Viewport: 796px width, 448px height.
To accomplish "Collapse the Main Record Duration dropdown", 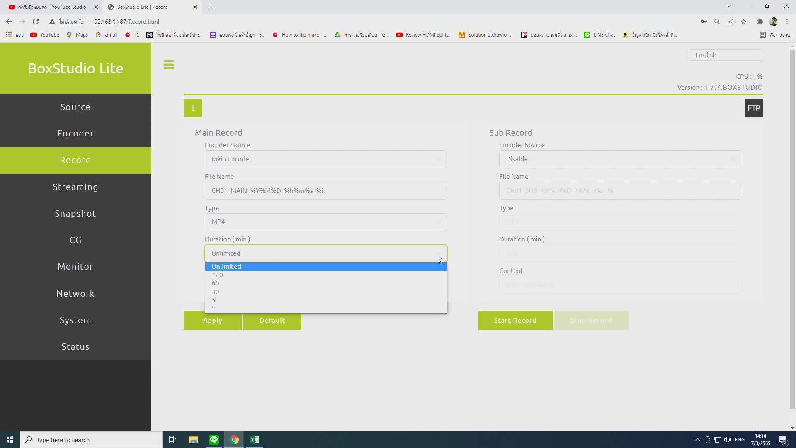I will coord(326,253).
